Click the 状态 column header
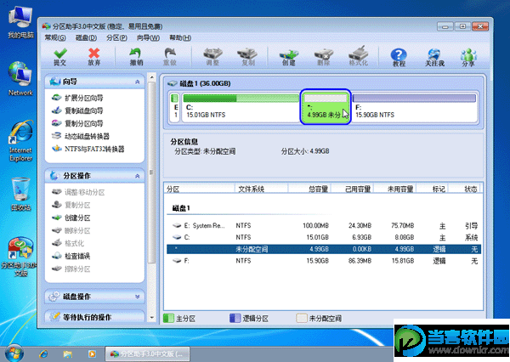The height and width of the screenshot is (362, 510). point(465,189)
